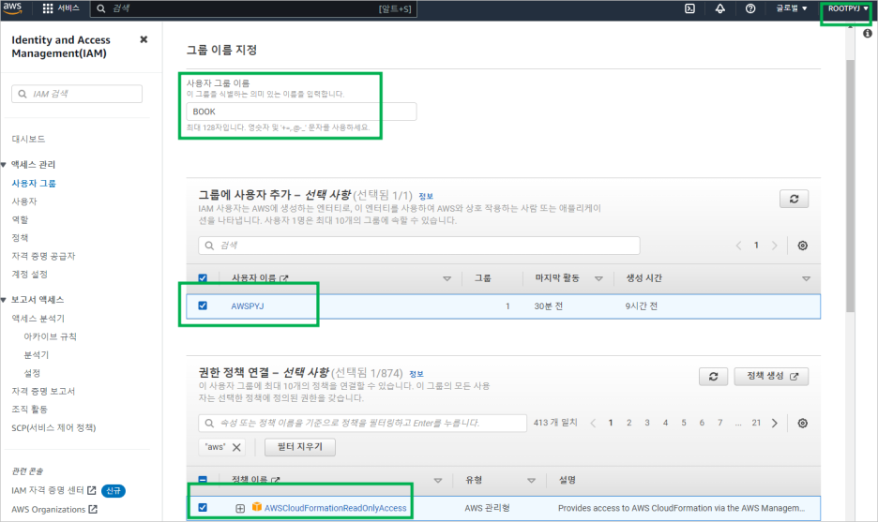Sort by last activity column arrow
Viewport: 878px width, 522px height.
598,278
